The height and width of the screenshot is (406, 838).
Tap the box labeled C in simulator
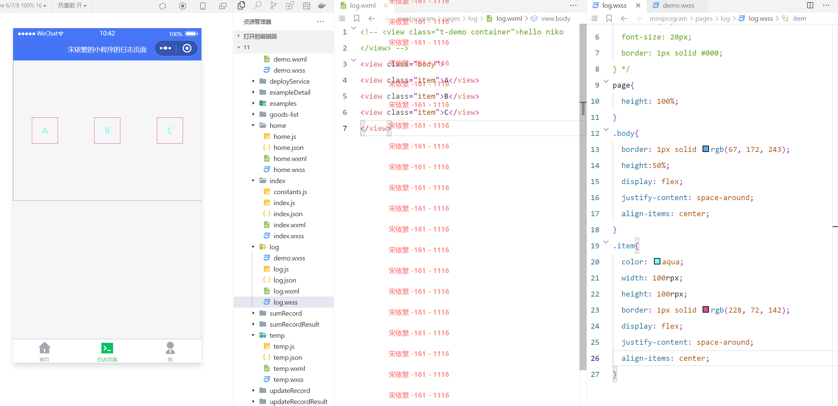click(x=170, y=131)
